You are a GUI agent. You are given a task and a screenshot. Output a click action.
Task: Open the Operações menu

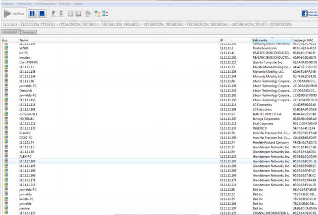[24, 4]
